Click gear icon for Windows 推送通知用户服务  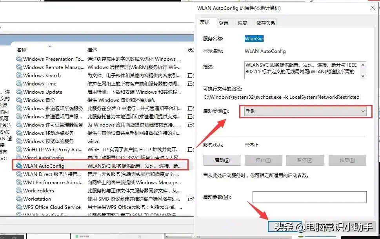[x=19, y=116]
